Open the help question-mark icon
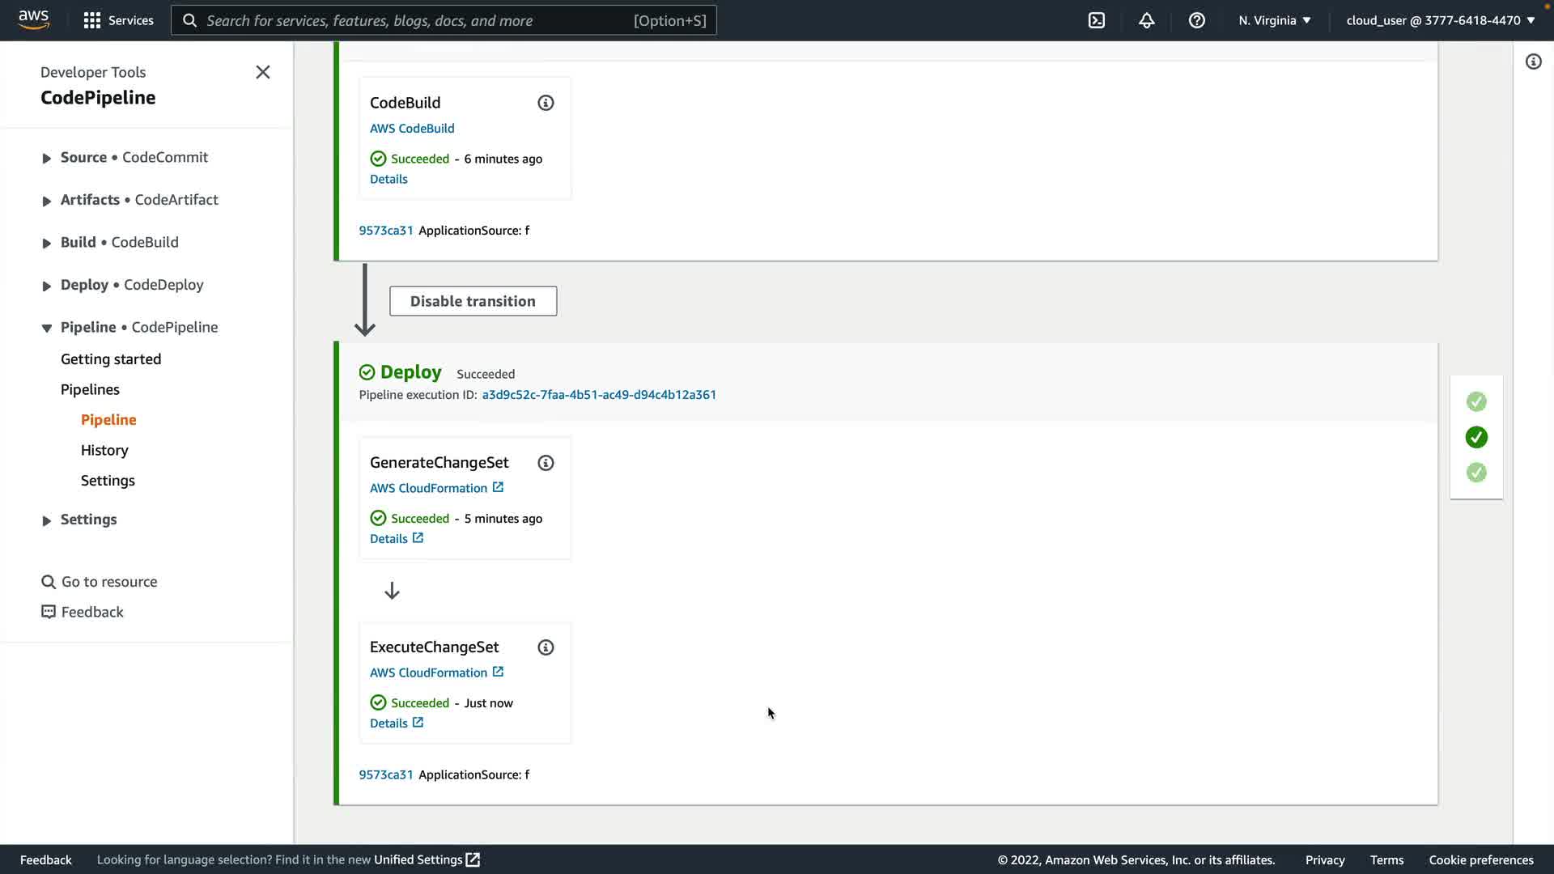 pyautogui.click(x=1196, y=20)
